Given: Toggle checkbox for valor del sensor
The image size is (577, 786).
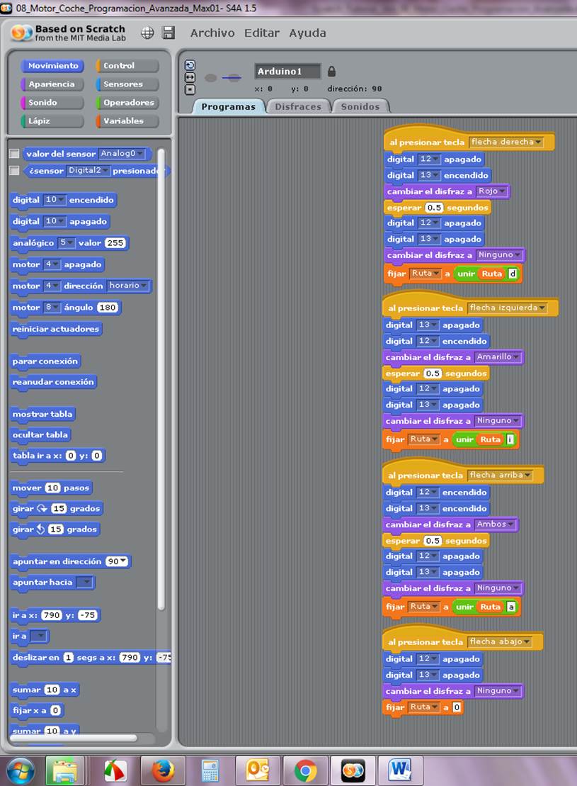Looking at the screenshot, I should pos(15,154).
